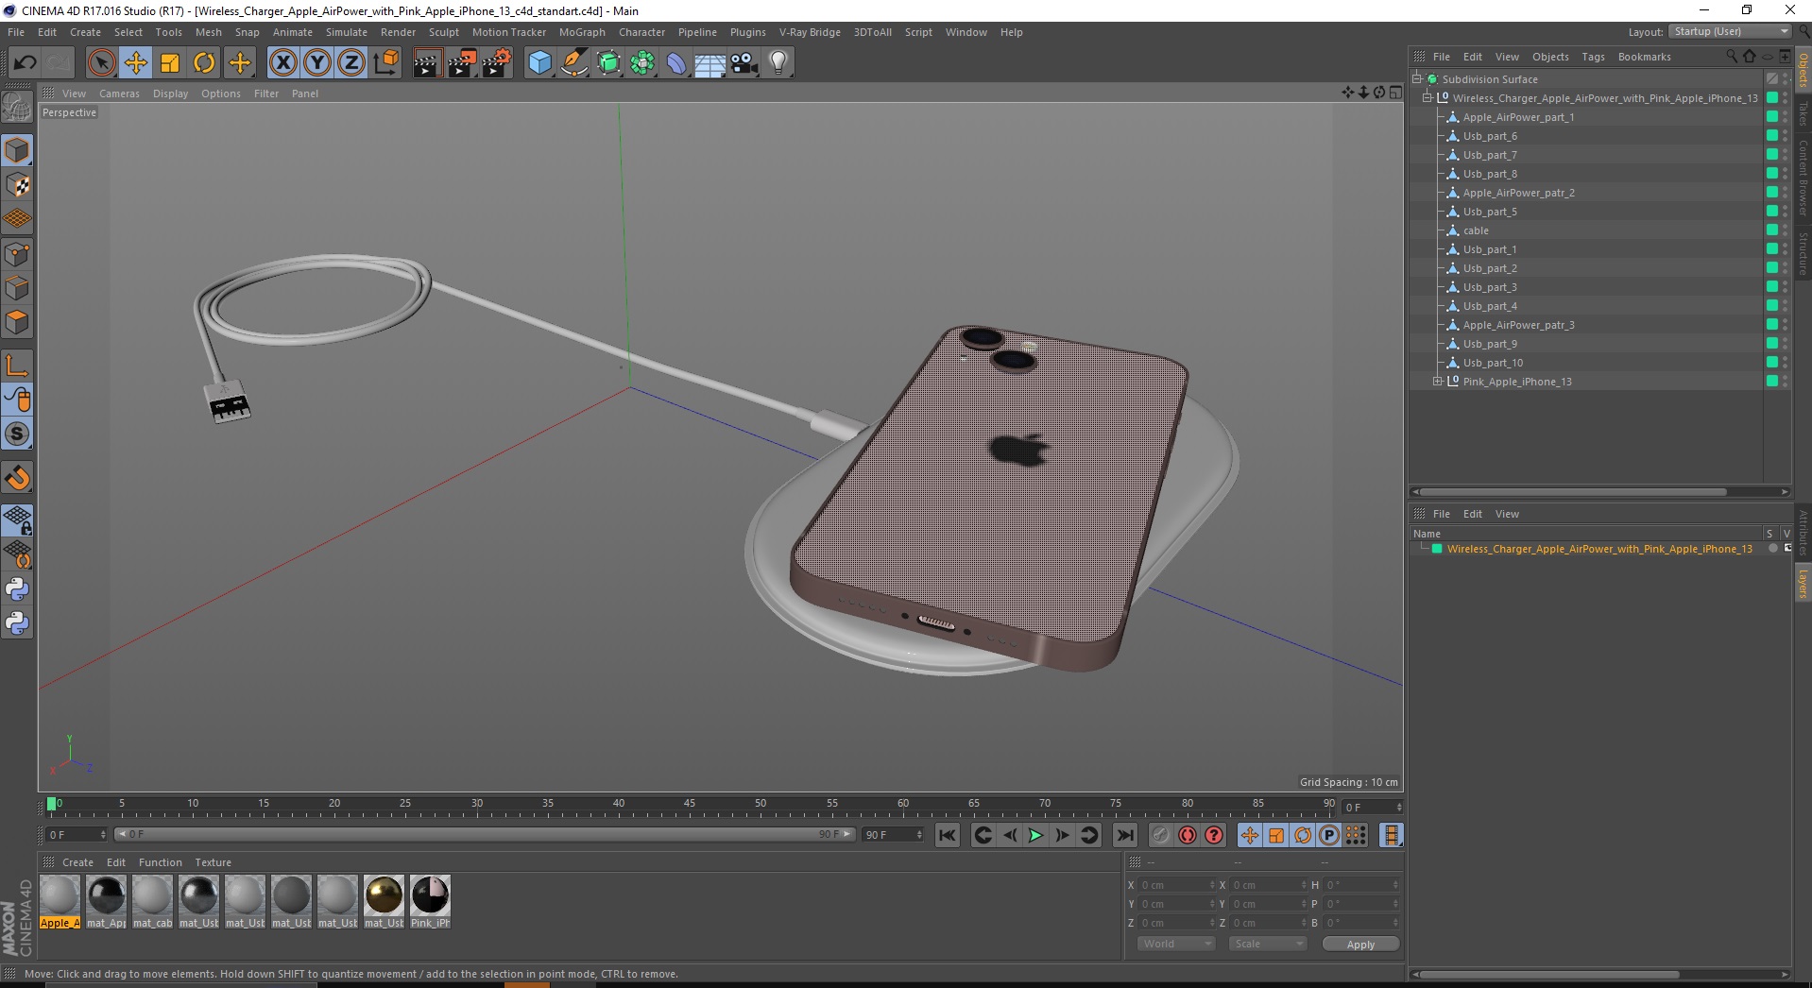Screen dimensions: 1812x988
Task: Toggle Y axis lock
Action: (317, 63)
